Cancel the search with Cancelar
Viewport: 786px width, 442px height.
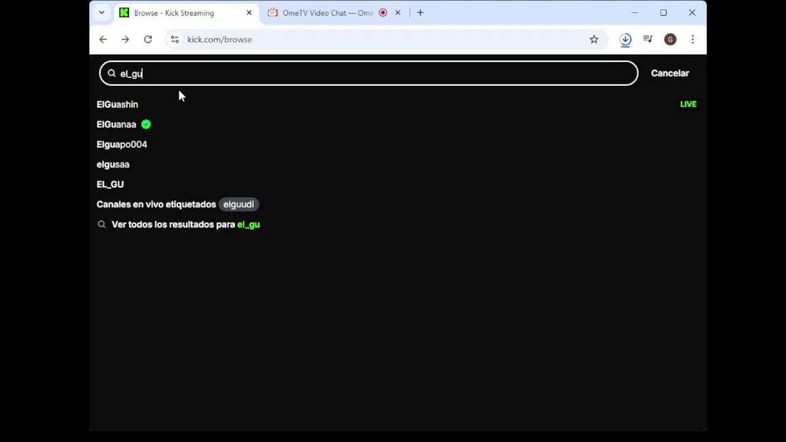pyautogui.click(x=670, y=73)
